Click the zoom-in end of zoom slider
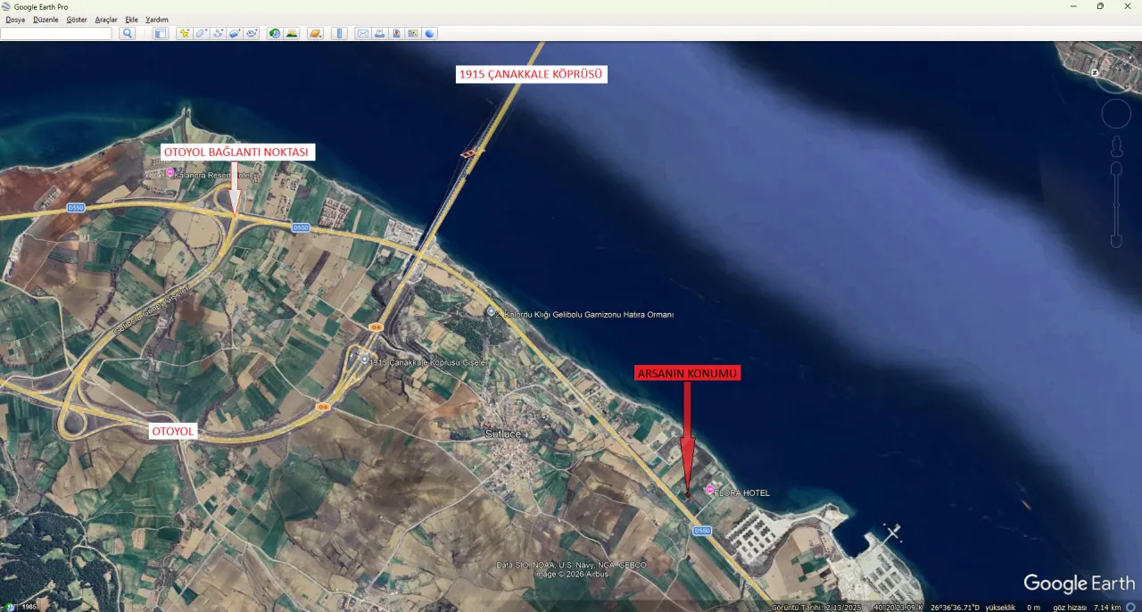Screen dimensions: 1142x612 click(1116, 169)
